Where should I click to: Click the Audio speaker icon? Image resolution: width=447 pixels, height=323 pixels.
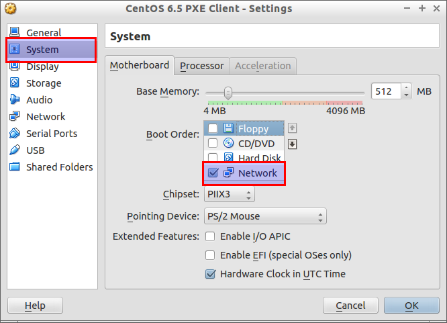[15, 99]
